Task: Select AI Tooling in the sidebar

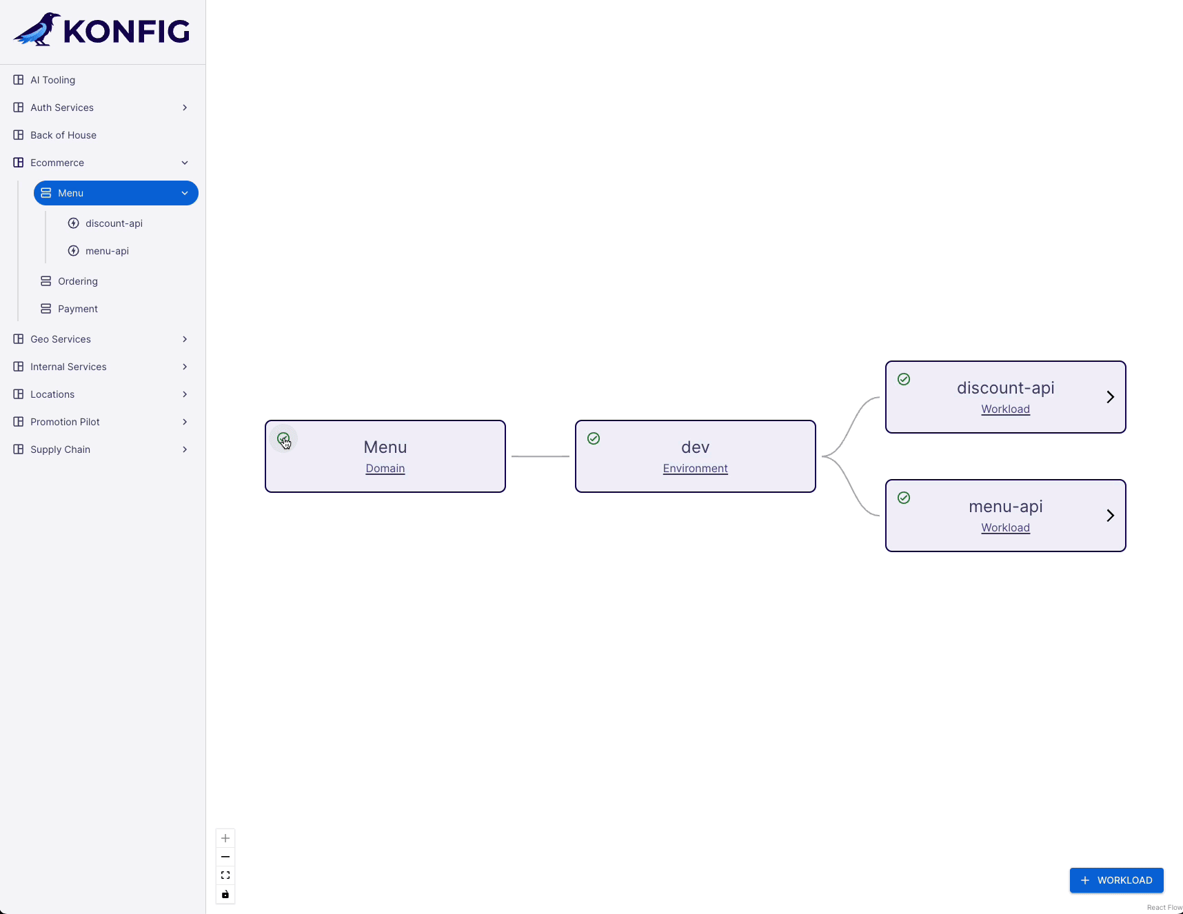Action: (53, 80)
